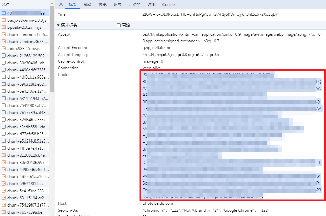Screen dimensions: 326x216
Task: Click the icon next to index.98822dbe.js
Action: (4, 48)
